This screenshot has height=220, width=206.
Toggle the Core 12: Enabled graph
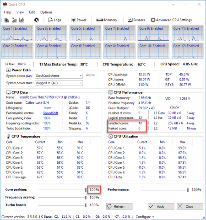tap(188, 51)
